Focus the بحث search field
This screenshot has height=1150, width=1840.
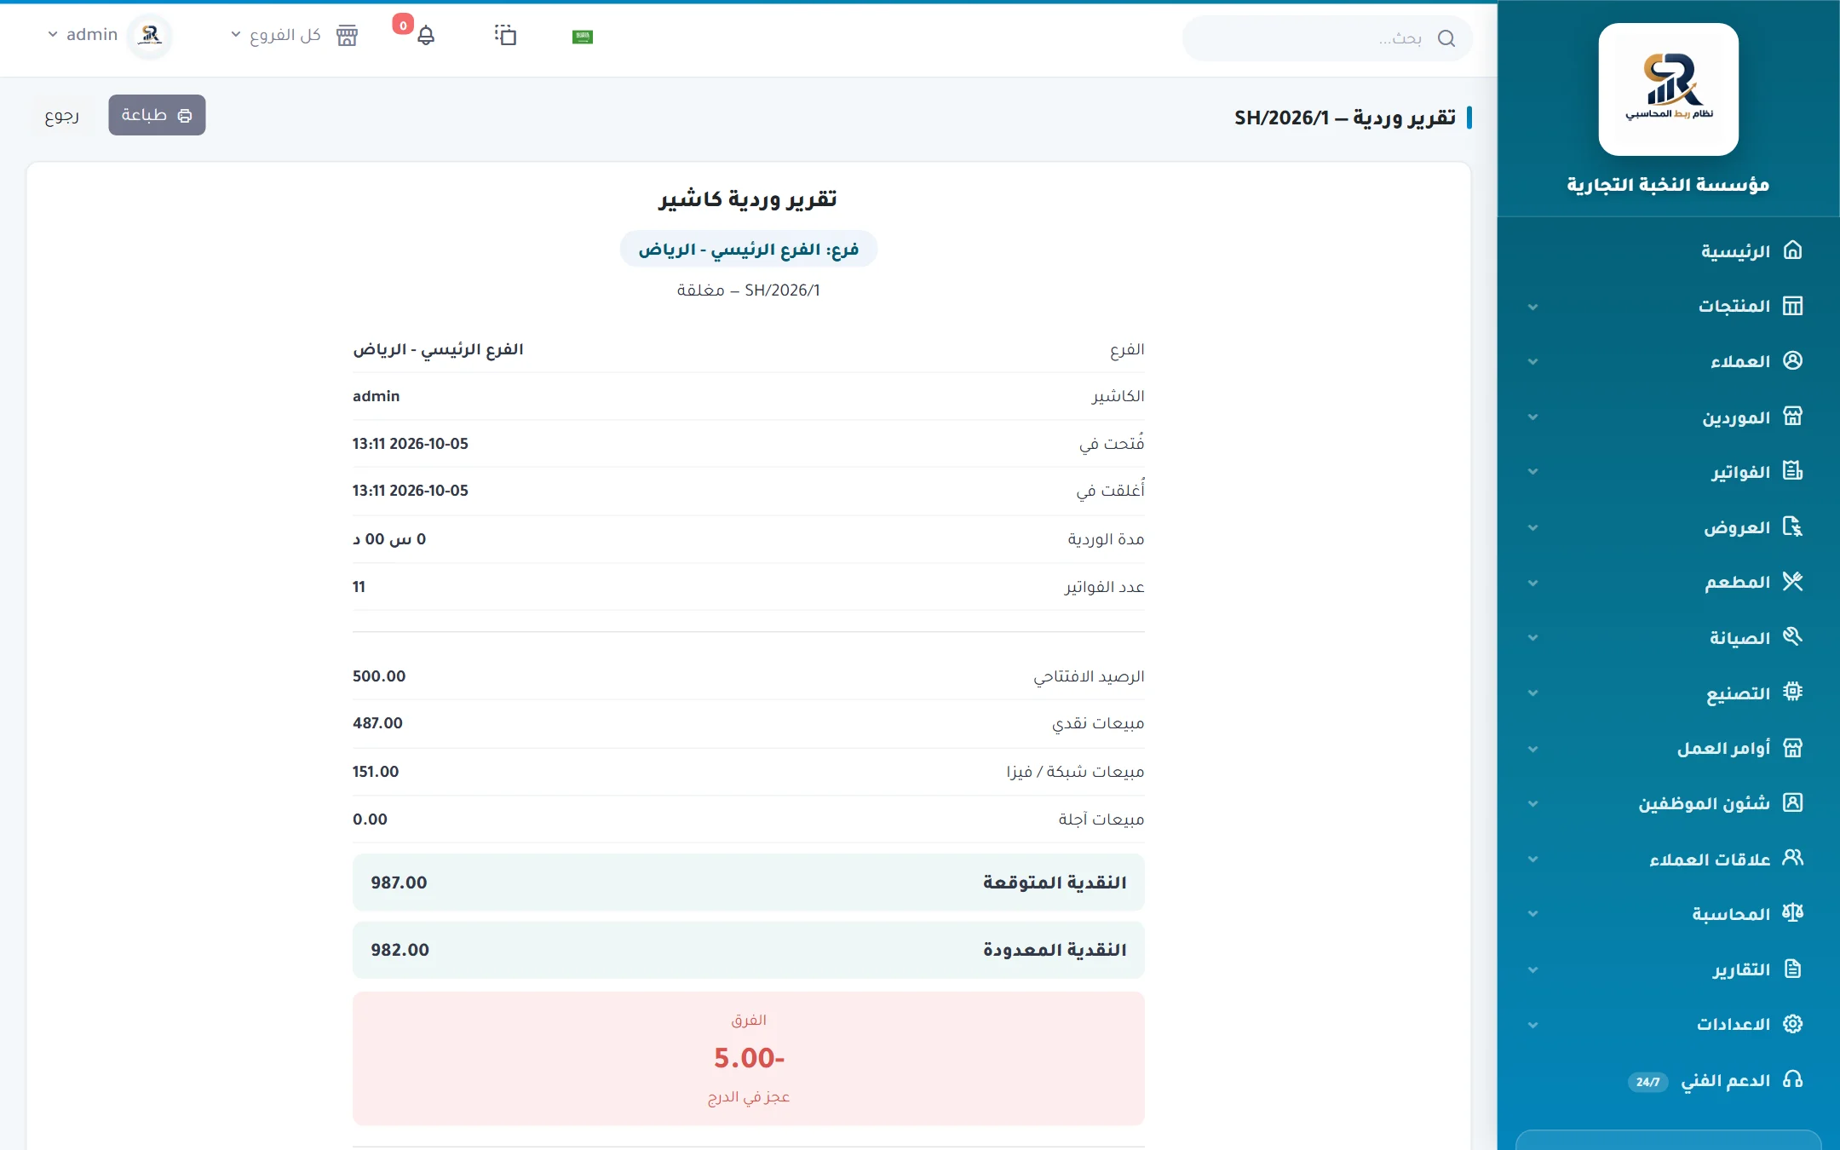pyautogui.click(x=1327, y=38)
